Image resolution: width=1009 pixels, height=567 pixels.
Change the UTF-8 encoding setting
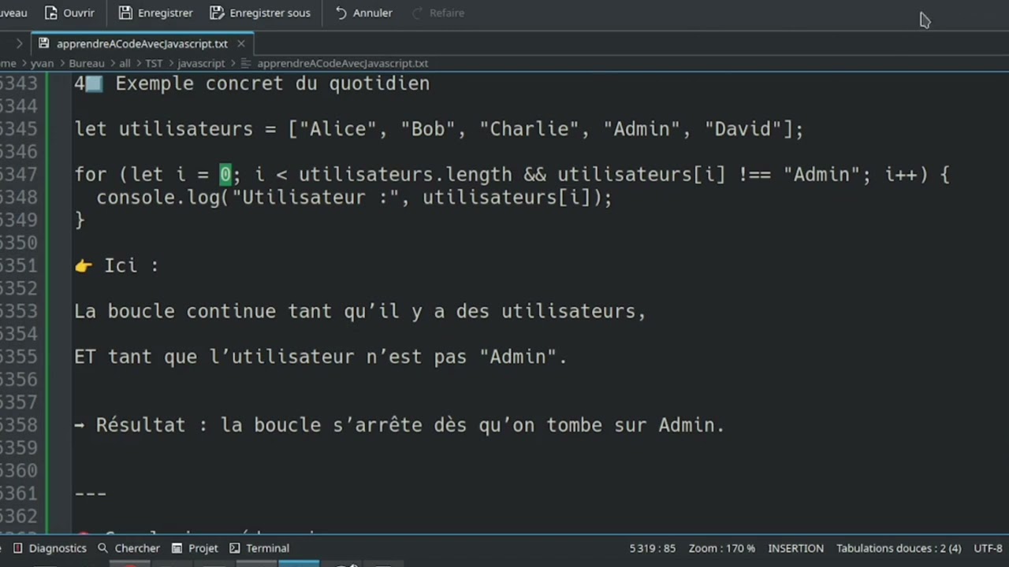click(989, 548)
